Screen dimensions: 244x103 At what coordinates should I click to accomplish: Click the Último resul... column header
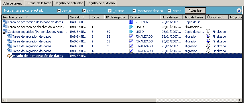[217, 17]
